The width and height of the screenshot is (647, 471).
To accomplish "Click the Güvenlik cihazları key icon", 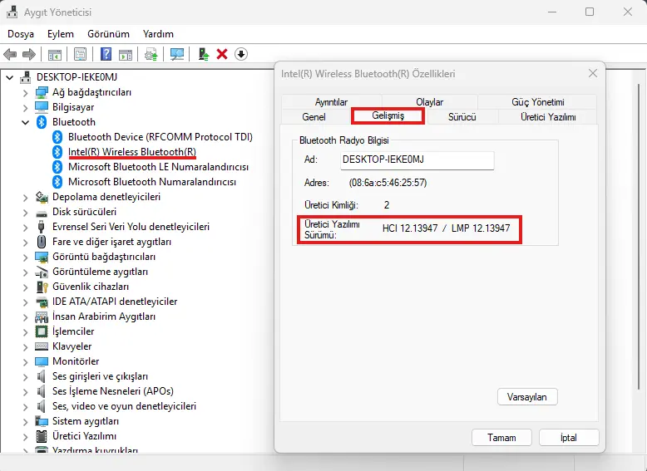I will pos(42,287).
